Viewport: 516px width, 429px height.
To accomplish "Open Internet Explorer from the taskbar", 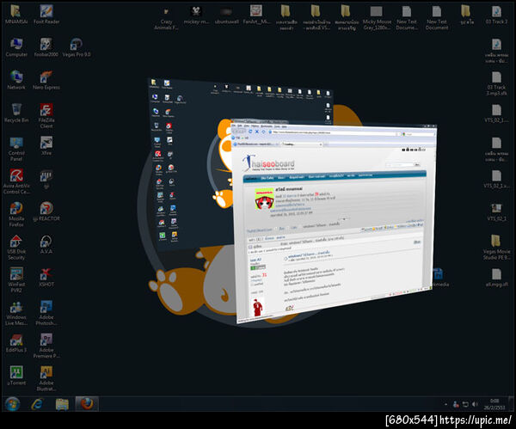I will 37,404.
